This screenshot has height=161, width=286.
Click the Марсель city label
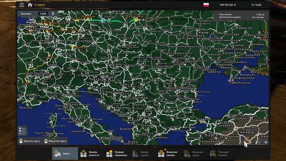[26, 108]
